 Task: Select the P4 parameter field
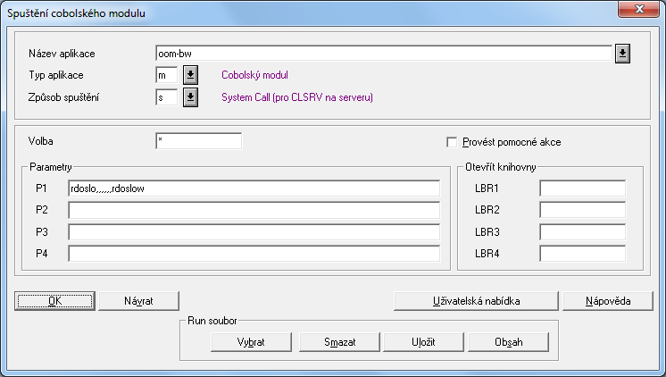point(254,253)
